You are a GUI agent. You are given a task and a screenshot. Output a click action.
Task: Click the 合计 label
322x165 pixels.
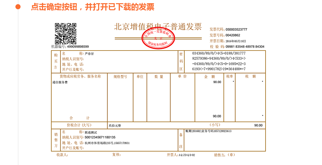[x=80, y=118]
